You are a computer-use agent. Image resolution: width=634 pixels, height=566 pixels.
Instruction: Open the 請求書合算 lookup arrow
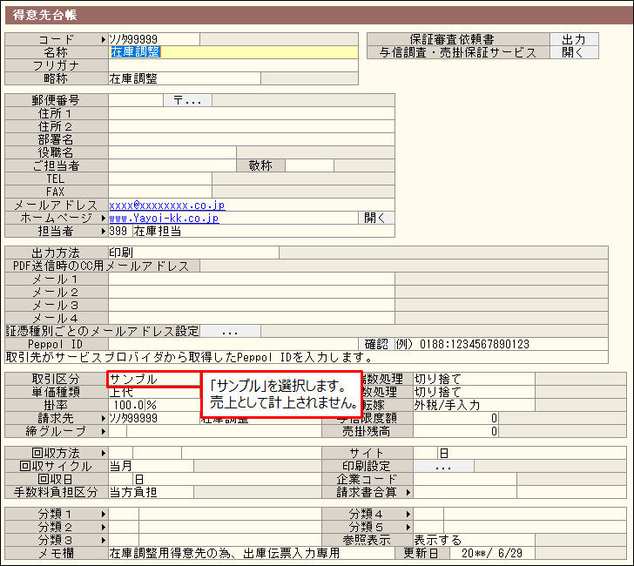tap(408, 493)
